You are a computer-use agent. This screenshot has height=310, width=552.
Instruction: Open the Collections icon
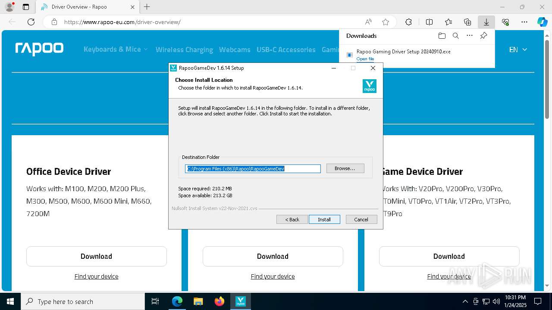click(x=467, y=22)
